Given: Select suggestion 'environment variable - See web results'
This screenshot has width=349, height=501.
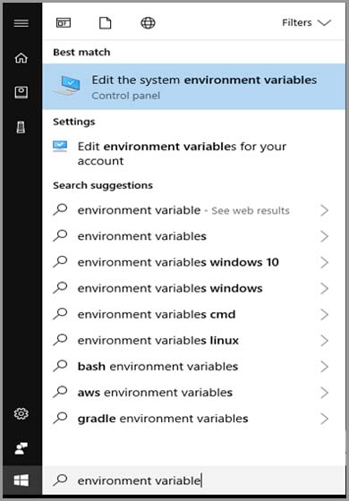Looking at the screenshot, I should [194, 210].
